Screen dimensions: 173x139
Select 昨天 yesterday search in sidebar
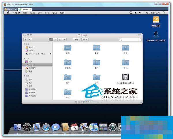[x=37, y=83]
